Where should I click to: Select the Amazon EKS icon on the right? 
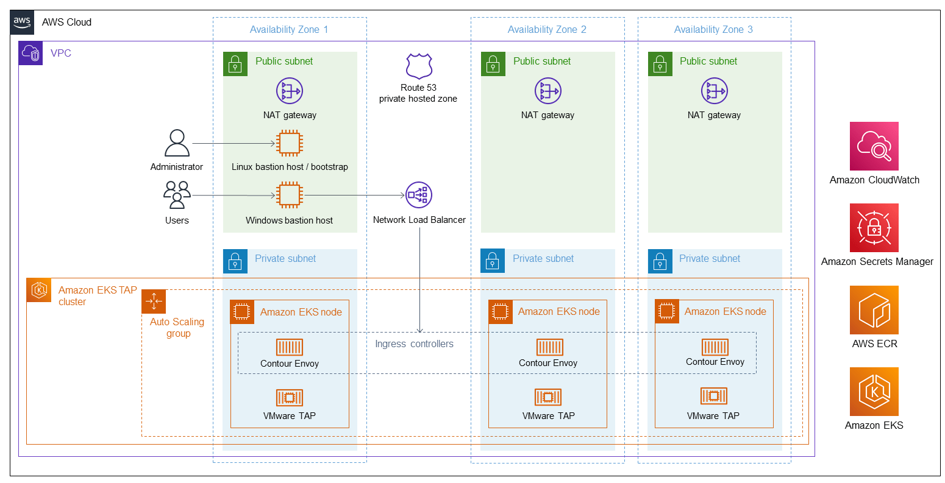pos(874,392)
